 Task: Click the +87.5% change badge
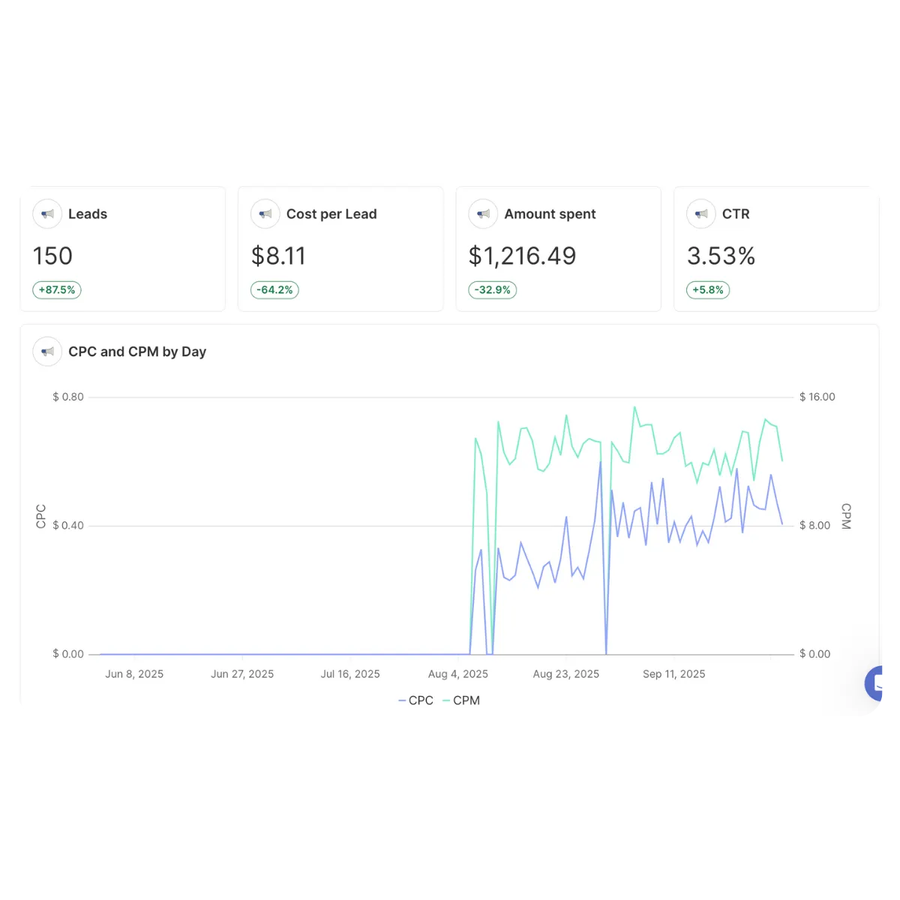[57, 290]
